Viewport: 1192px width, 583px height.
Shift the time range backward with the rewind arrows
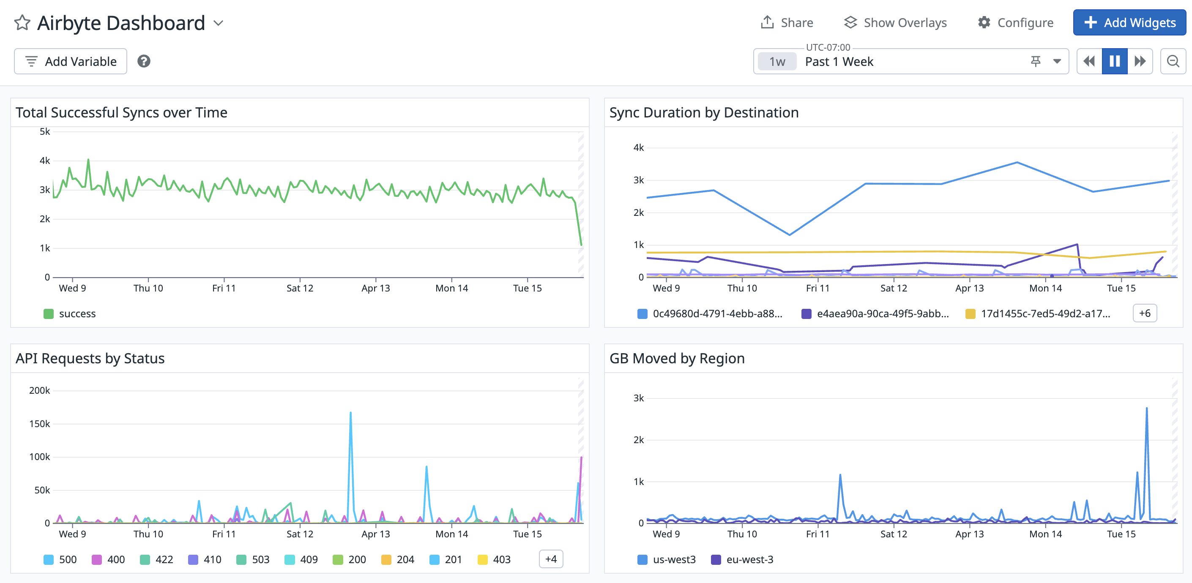point(1088,60)
